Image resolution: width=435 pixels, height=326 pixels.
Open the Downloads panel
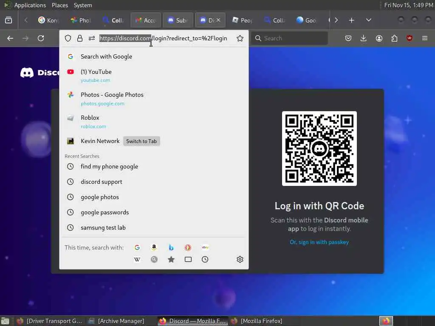coord(364,38)
